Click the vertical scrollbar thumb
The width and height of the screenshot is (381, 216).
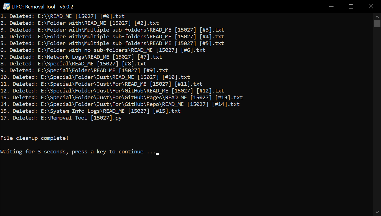(x=377, y=24)
